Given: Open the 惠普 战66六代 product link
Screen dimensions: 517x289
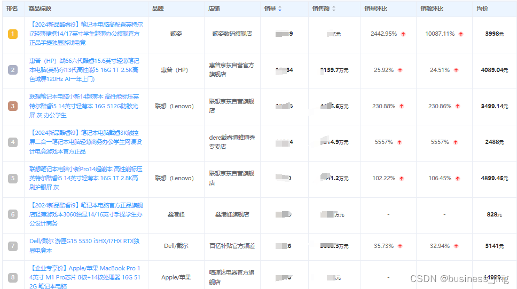Looking at the screenshot, I should click(84, 70).
